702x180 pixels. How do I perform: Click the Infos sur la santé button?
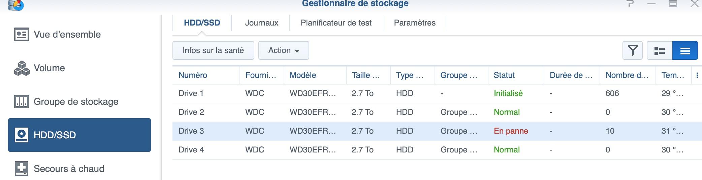pos(213,50)
